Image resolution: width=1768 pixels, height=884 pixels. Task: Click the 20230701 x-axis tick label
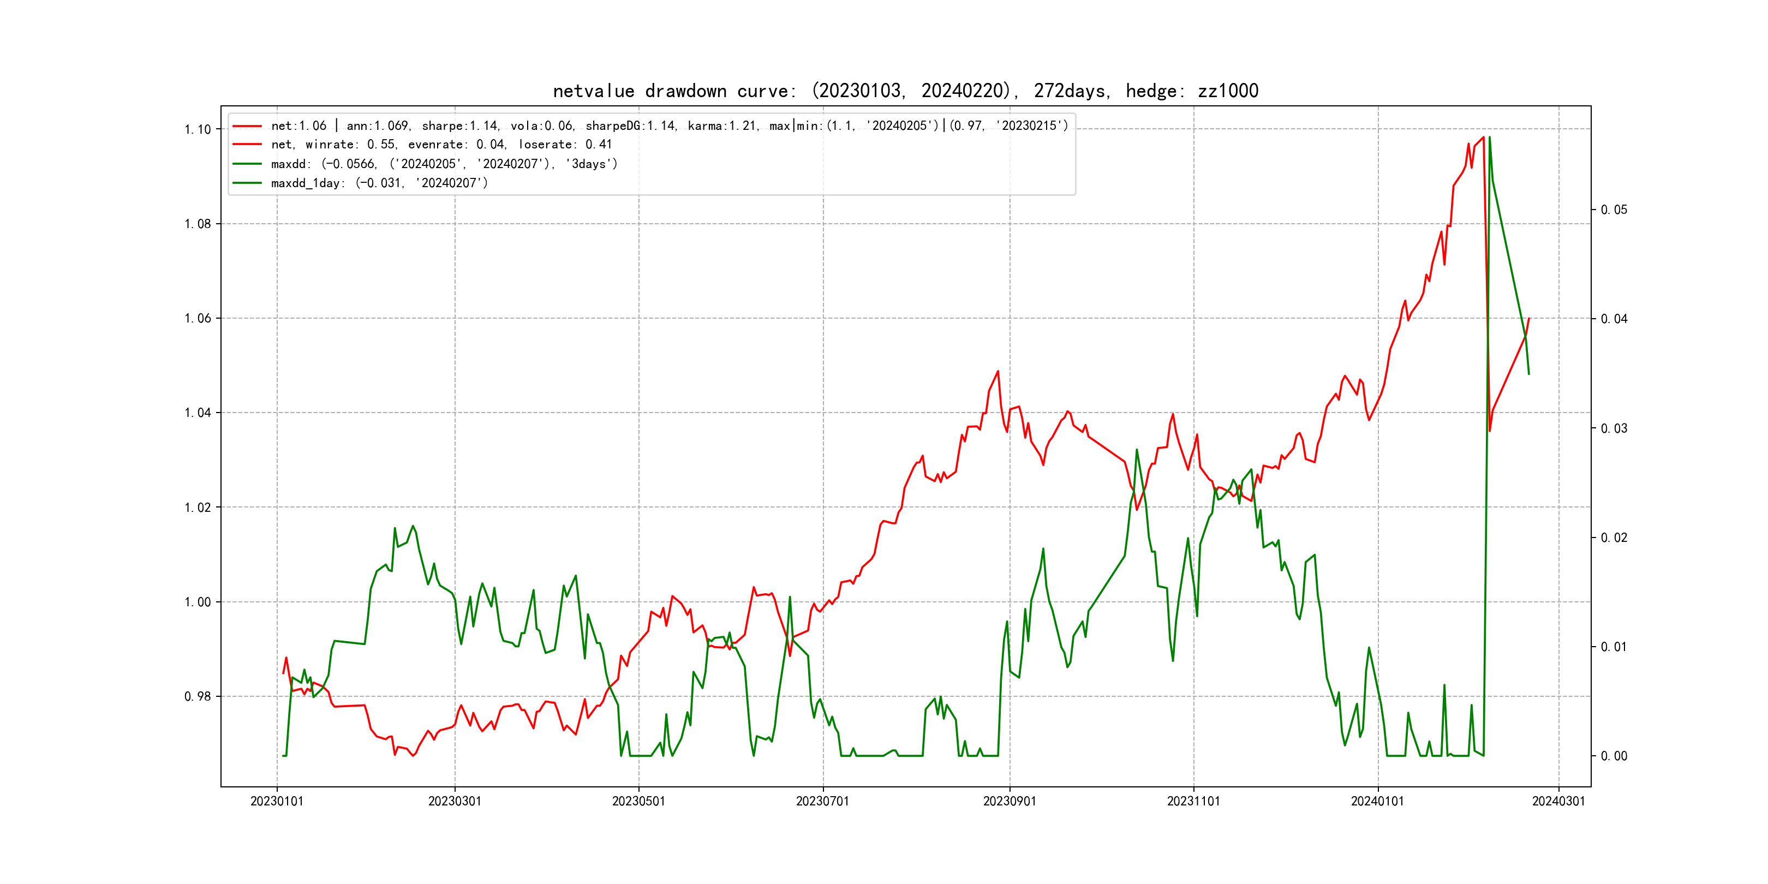[x=822, y=802]
